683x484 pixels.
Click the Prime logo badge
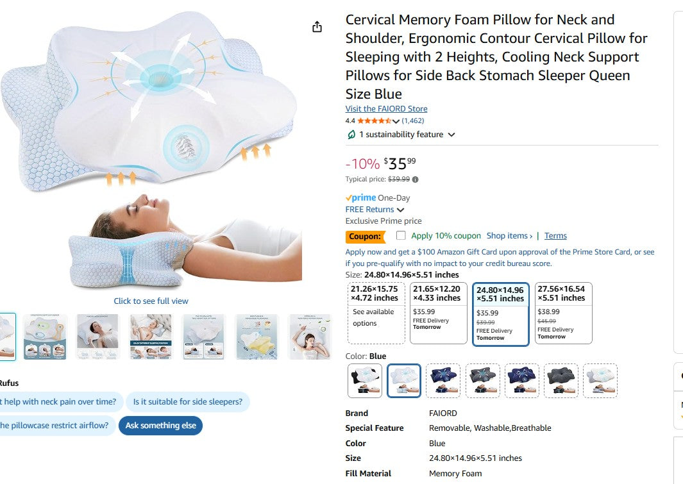(360, 198)
